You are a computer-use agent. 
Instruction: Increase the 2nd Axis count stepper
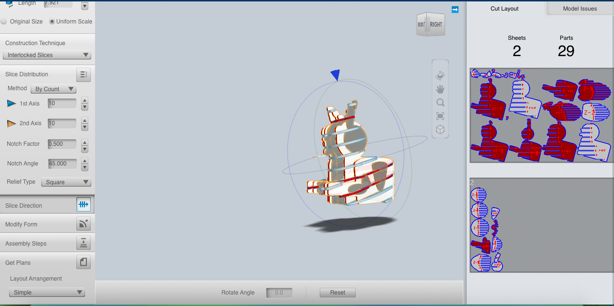point(84,120)
